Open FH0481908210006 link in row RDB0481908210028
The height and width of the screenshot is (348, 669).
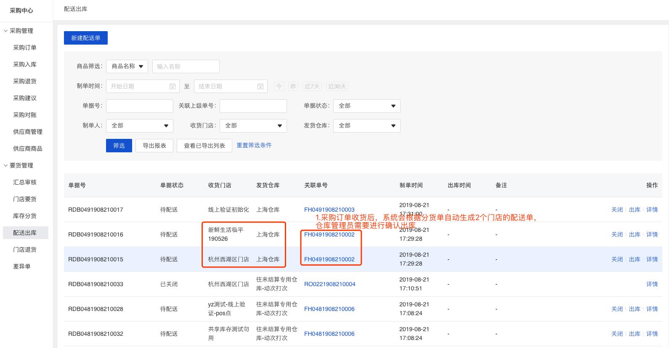coord(329,309)
